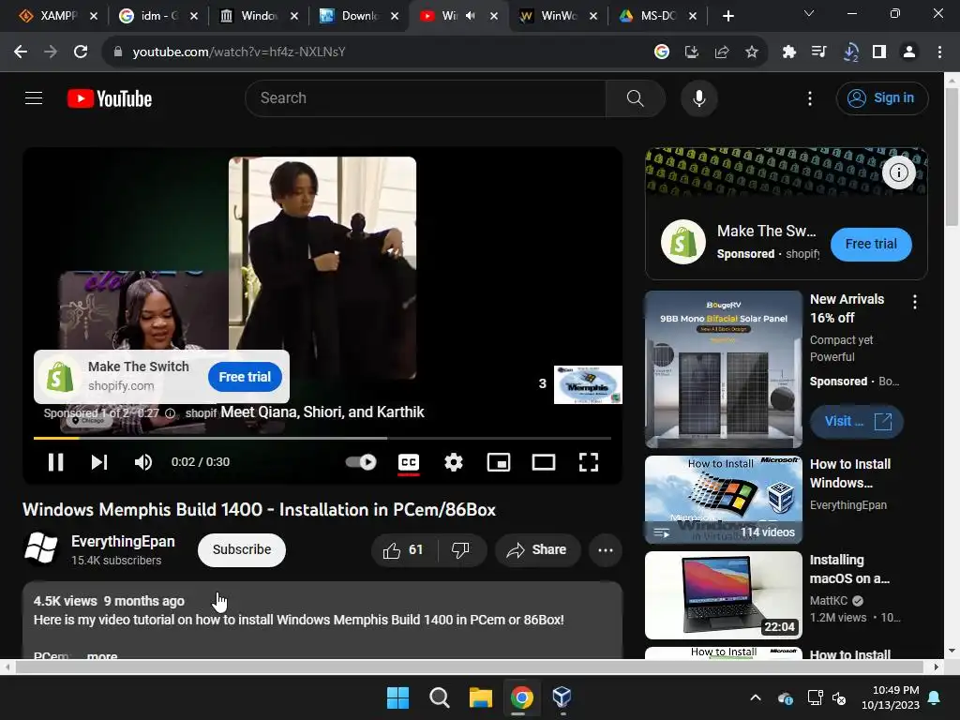
Task: Open the EverythingEpan channel avatar
Action: [40, 547]
